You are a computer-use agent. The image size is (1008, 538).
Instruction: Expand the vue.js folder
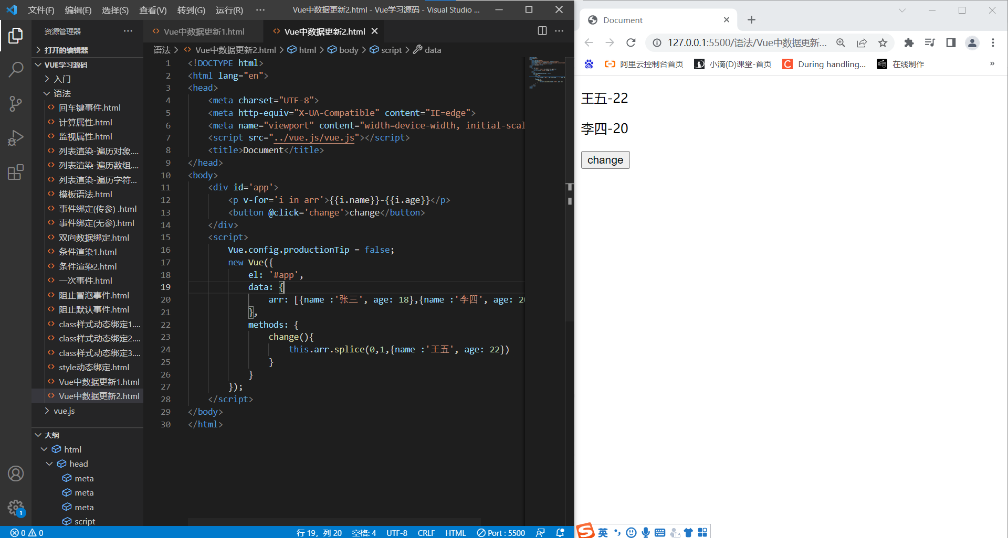click(x=87, y=411)
